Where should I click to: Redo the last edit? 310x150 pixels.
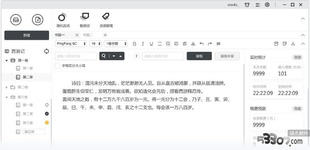click(210, 43)
